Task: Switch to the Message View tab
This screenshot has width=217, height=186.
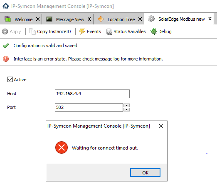Action: click(70, 19)
